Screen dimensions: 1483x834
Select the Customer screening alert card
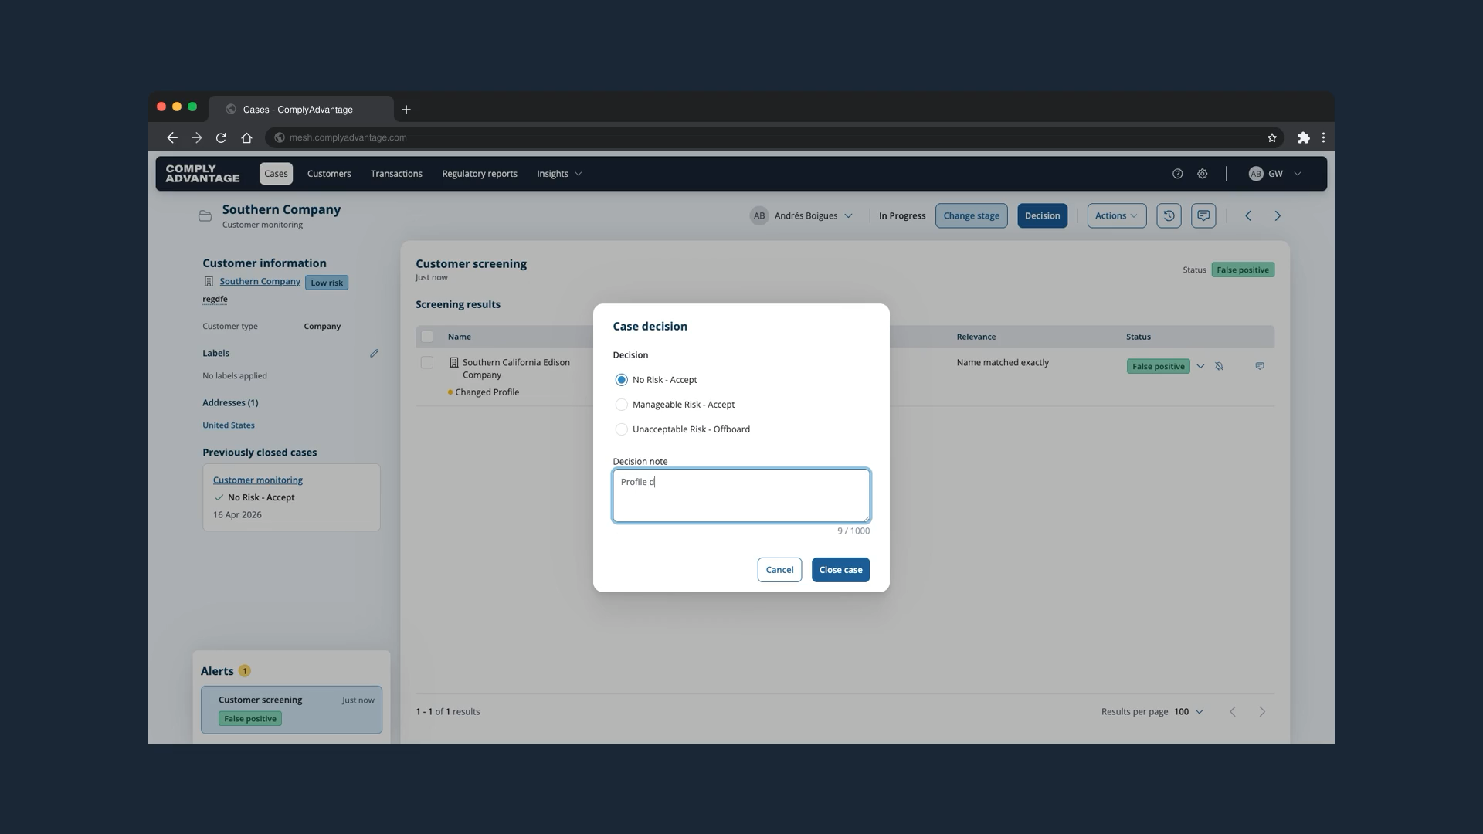(291, 710)
